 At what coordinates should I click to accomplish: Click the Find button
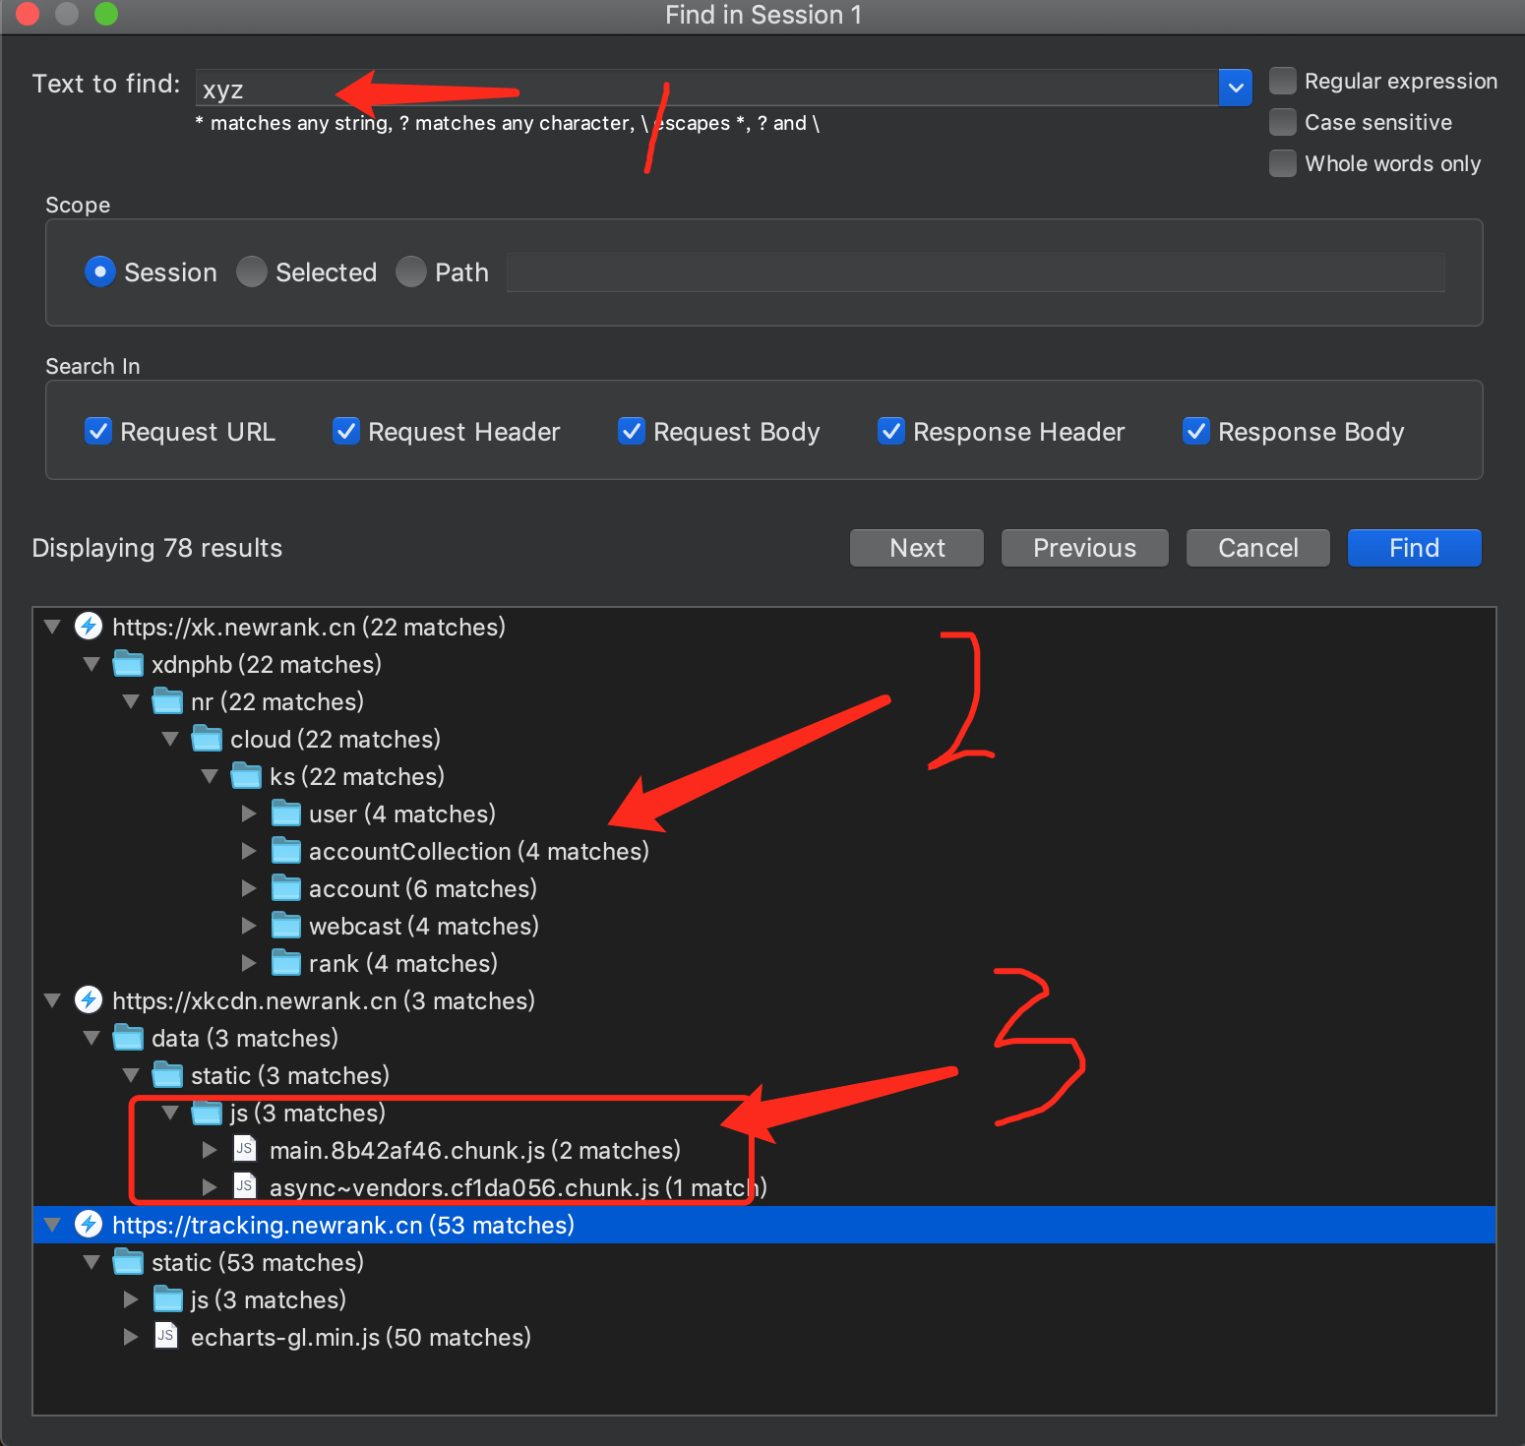pyautogui.click(x=1414, y=548)
